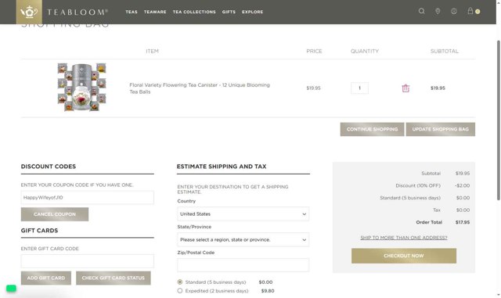Open Floral Variety Flowering Tea Canister product link

[200, 88]
